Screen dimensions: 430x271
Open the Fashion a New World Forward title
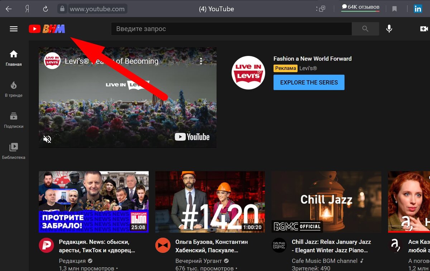pos(312,59)
